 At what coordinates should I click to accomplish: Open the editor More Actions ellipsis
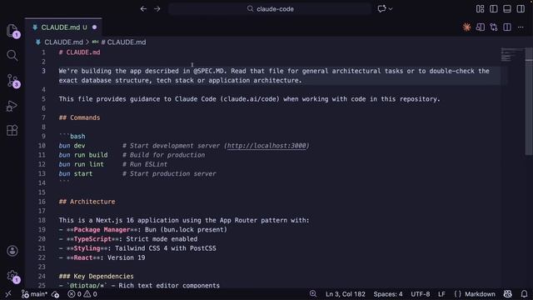click(x=521, y=27)
